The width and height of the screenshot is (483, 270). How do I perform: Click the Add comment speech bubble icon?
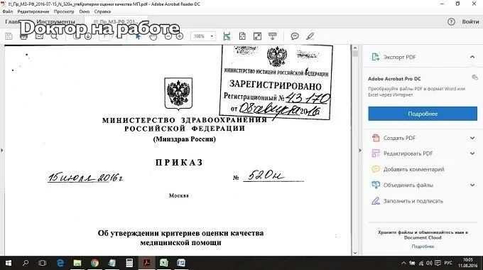point(295,36)
